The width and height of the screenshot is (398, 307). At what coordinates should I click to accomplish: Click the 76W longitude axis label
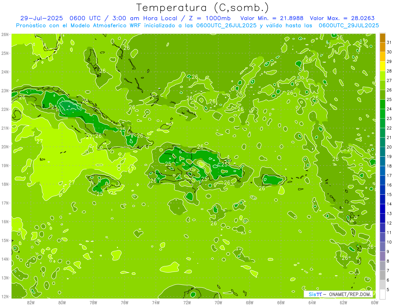125,302
